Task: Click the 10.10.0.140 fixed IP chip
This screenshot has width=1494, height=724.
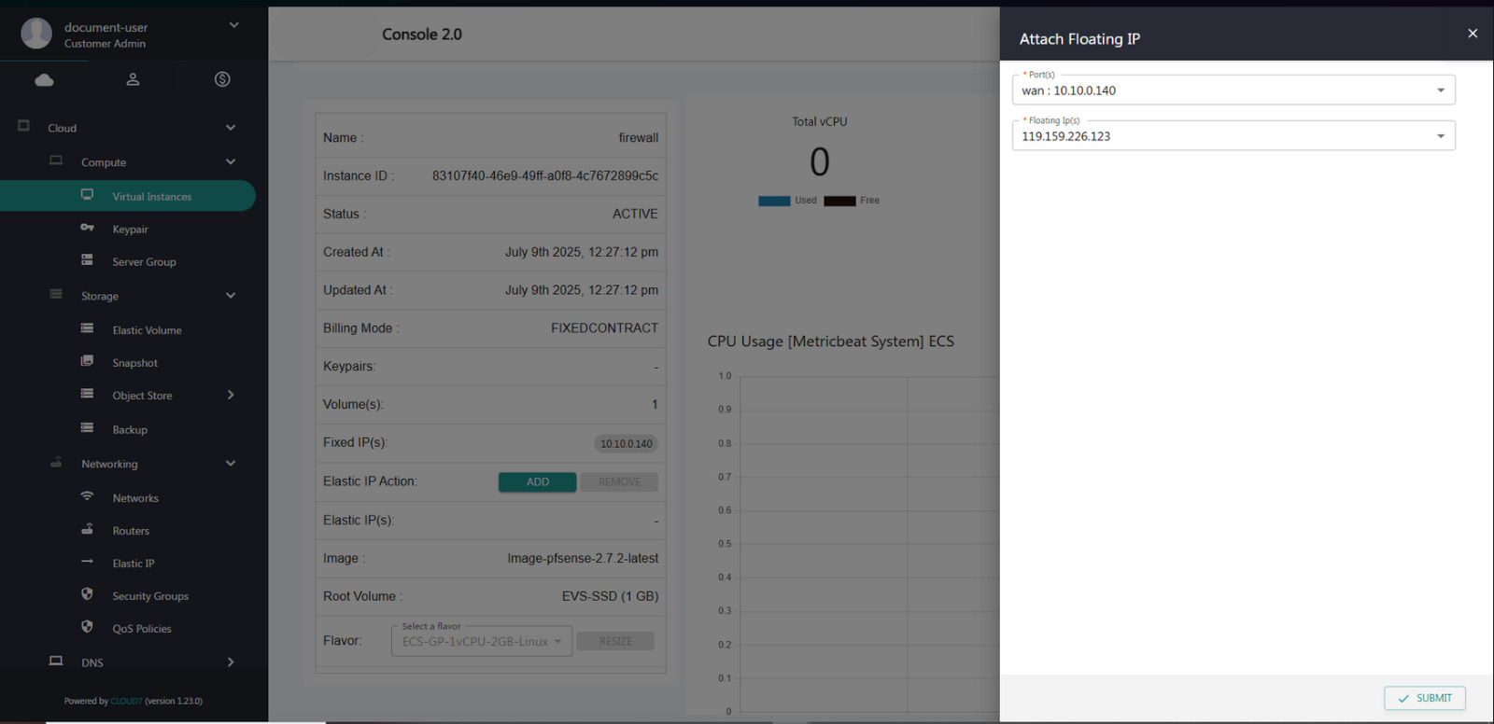Action: click(x=626, y=444)
